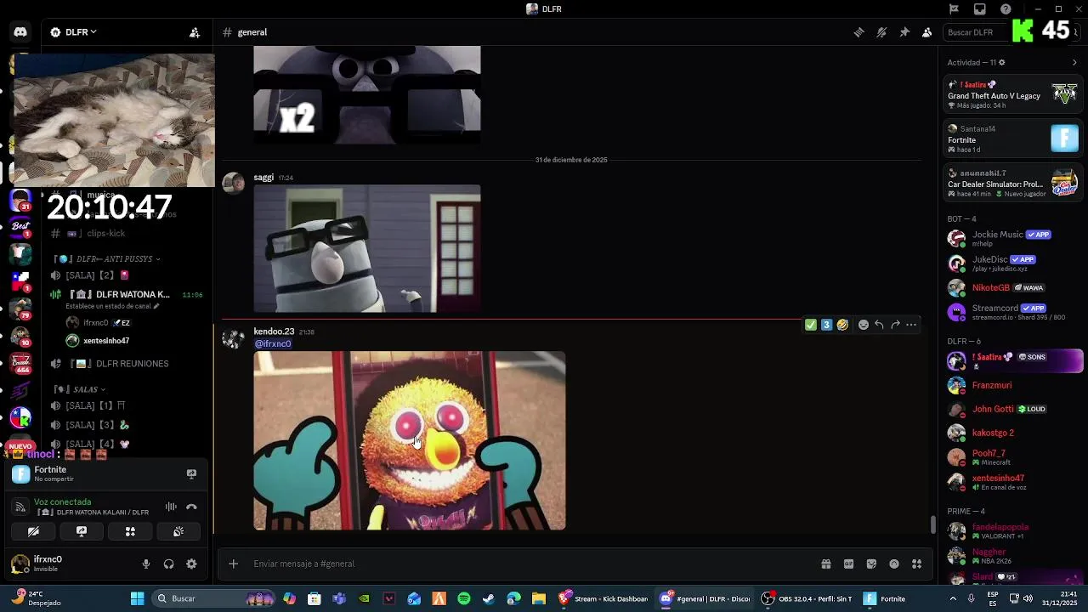1088x612 pixels.
Task: Open the soundboard icon in voice controls
Action: 178,531
